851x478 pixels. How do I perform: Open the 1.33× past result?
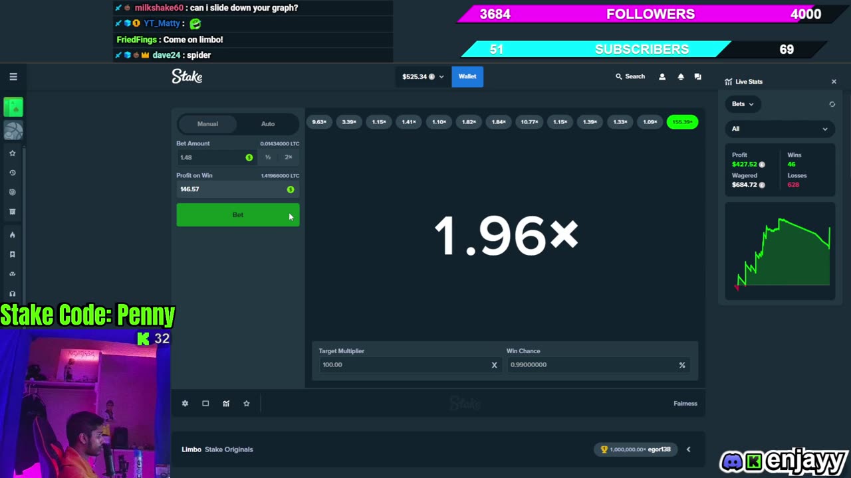[x=620, y=122]
